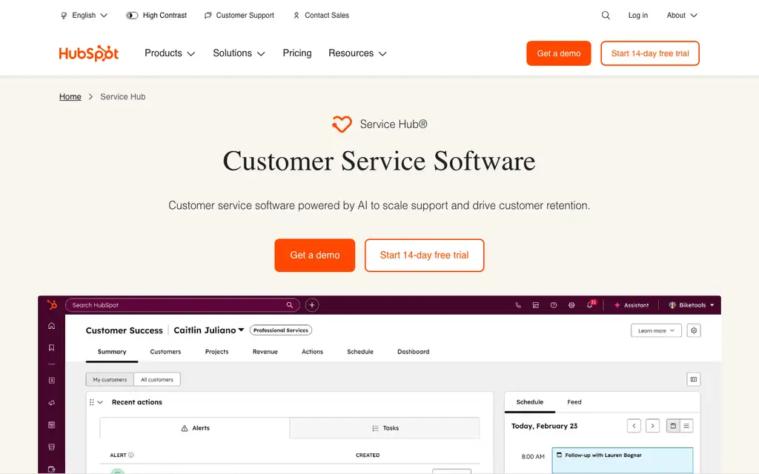Click the bookmark icon in left sidebar
Image resolution: width=759 pixels, height=474 pixels.
pos(51,348)
